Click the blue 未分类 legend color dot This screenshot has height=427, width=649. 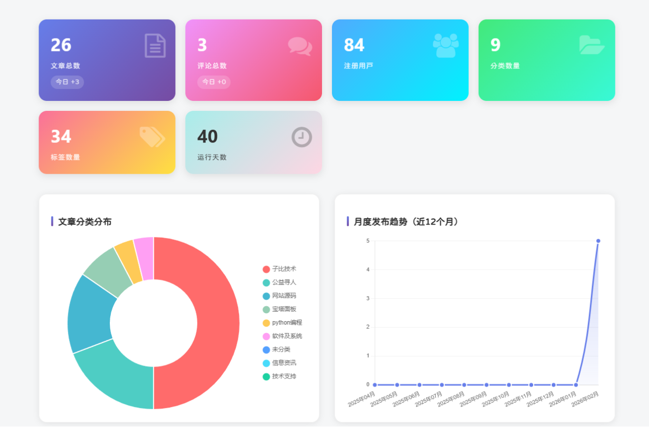pos(266,350)
